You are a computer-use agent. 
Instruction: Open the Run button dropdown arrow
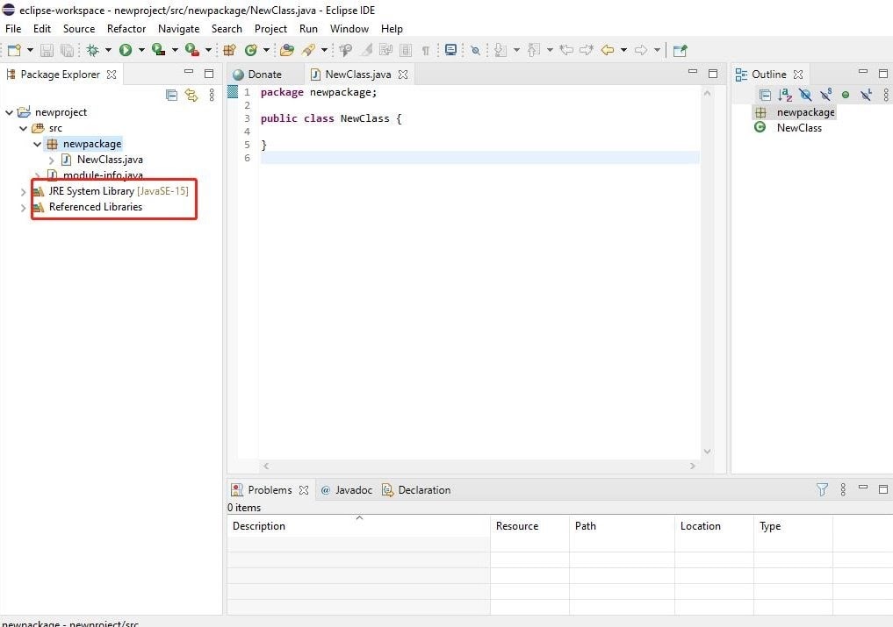tap(140, 50)
